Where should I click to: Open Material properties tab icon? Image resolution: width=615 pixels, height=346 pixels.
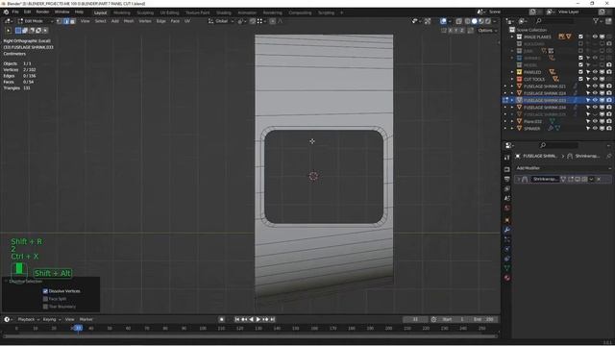(x=507, y=278)
